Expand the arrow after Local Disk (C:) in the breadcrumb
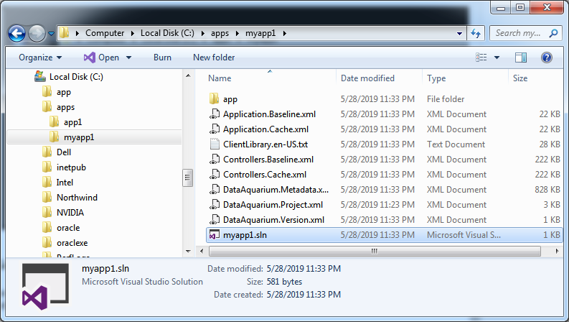This screenshot has height=322, width=569. click(203, 34)
